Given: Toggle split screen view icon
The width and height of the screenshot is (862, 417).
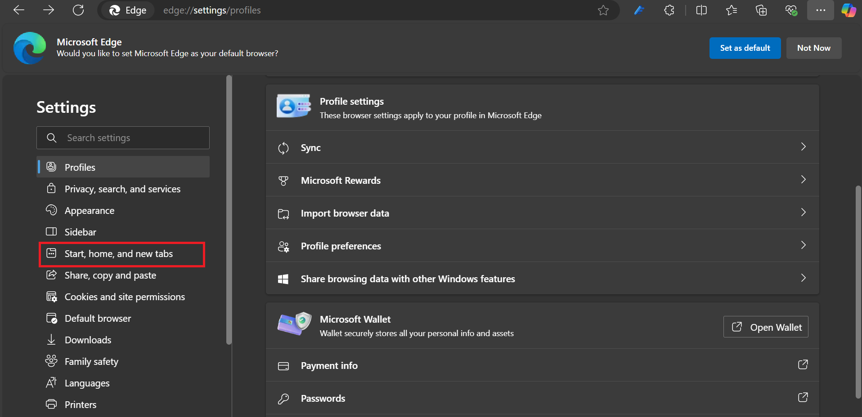Looking at the screenshot, I should coord(701,10).
